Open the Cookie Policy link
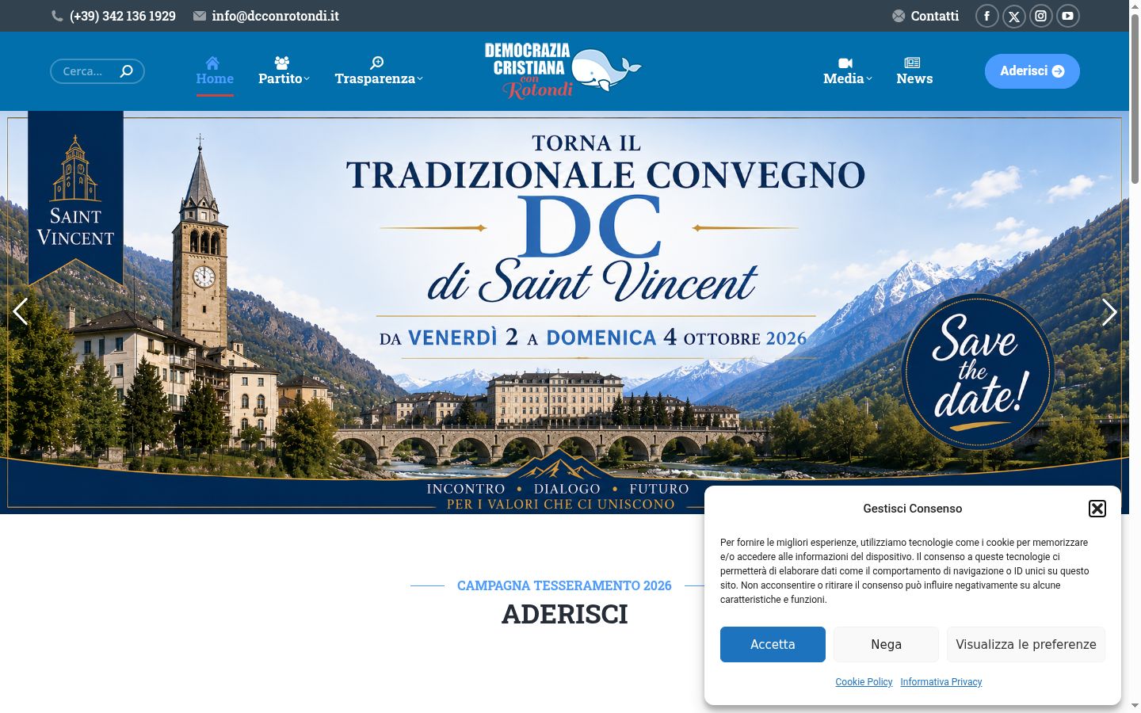 coord(864,682)
